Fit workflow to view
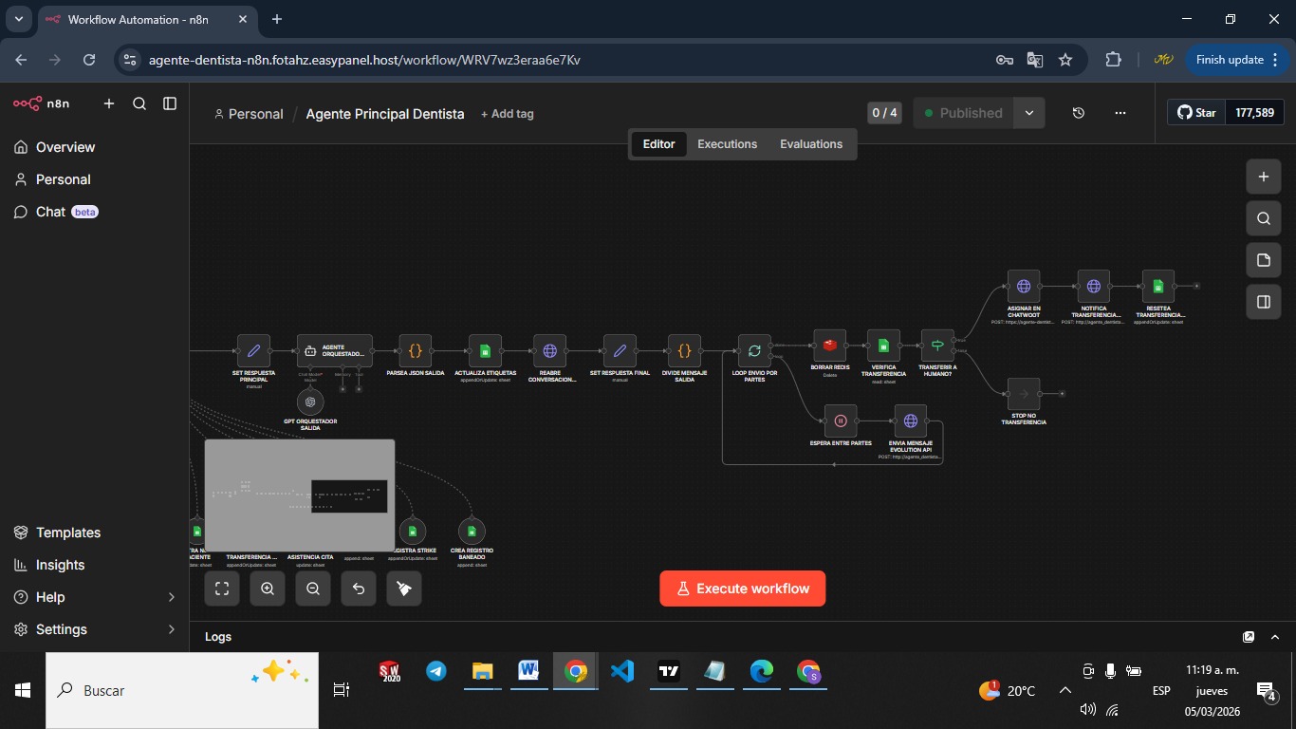This screenshot has height=729, width=1296. coord(222,589)
